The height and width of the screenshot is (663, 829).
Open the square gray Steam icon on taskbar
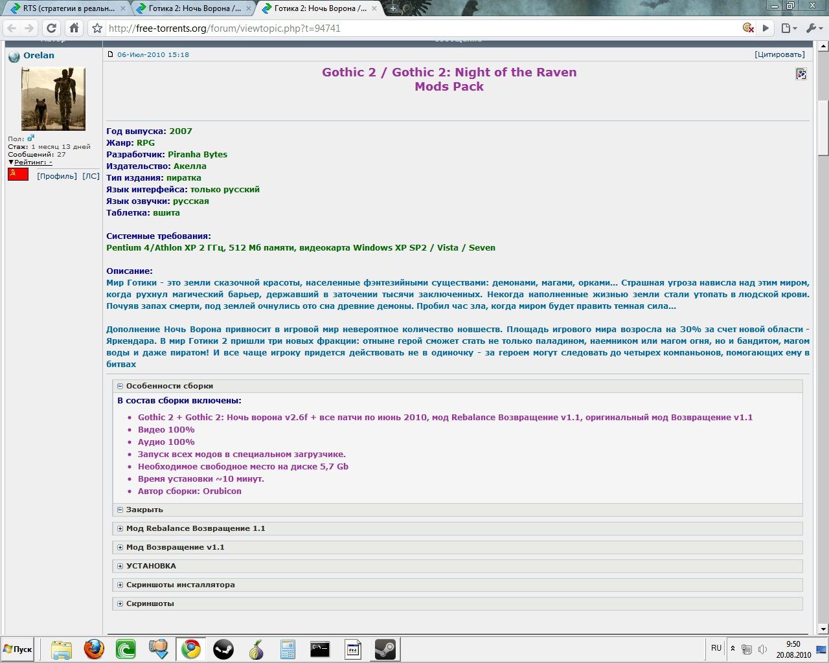click(x=385, y=649)
